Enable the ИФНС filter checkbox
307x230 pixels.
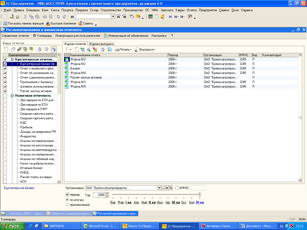(177, 188)
